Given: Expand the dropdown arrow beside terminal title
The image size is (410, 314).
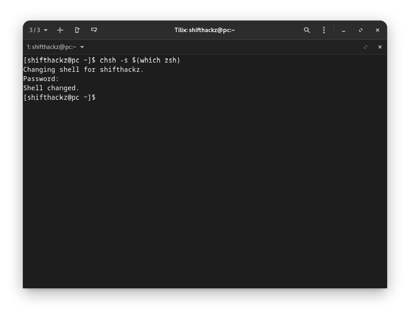Looking at the screenshot, I should click(82, 47).
